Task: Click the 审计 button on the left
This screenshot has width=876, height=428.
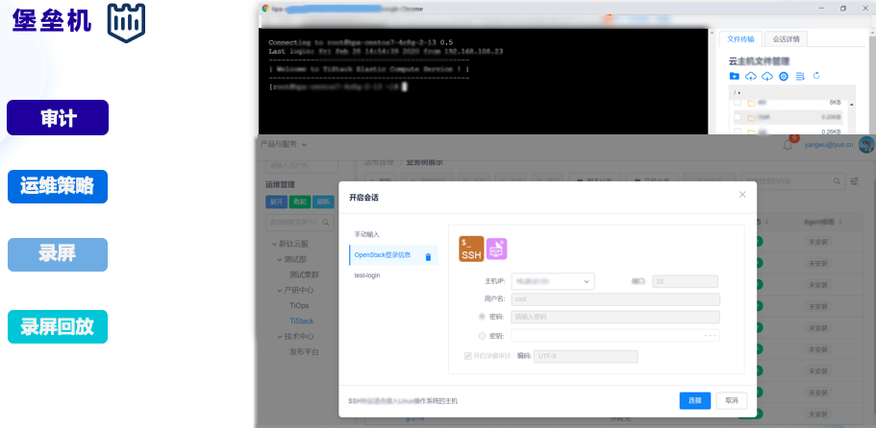Action: tap(58, 118)
